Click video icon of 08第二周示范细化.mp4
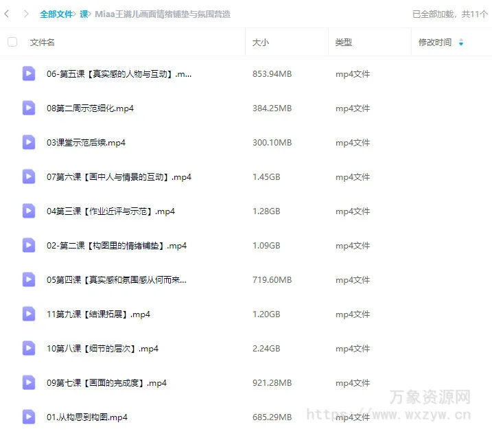The height and width of the screenshot is (438, 492). (x=29, y=108)
